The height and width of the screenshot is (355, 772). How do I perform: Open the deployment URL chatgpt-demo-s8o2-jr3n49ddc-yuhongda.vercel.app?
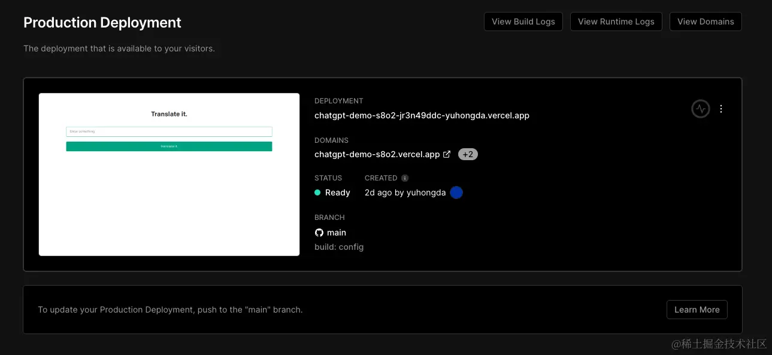pyautogui.click(x=422, y=115)
